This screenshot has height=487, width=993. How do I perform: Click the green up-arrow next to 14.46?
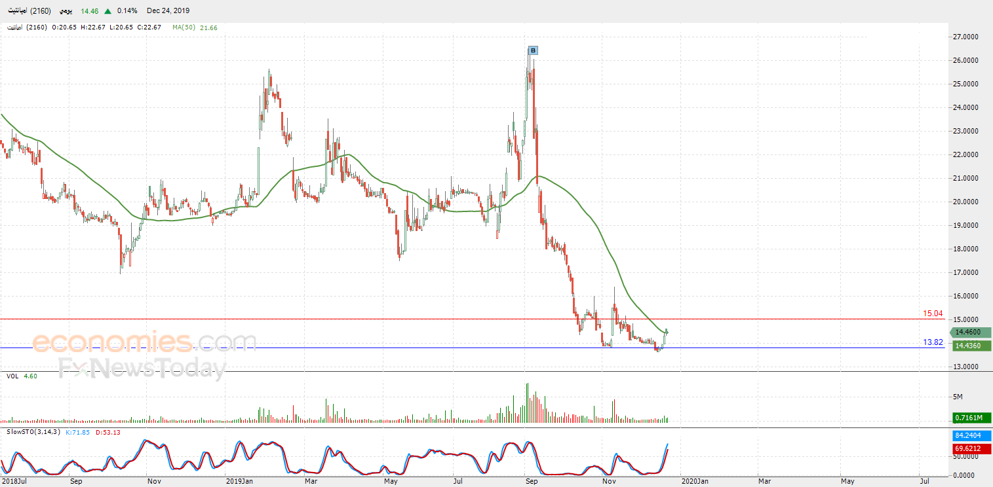pos(107,11)
